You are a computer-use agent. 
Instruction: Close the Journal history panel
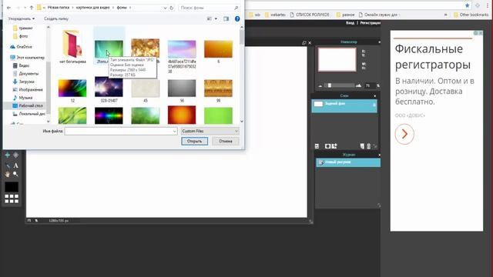[x=379, y=155]
